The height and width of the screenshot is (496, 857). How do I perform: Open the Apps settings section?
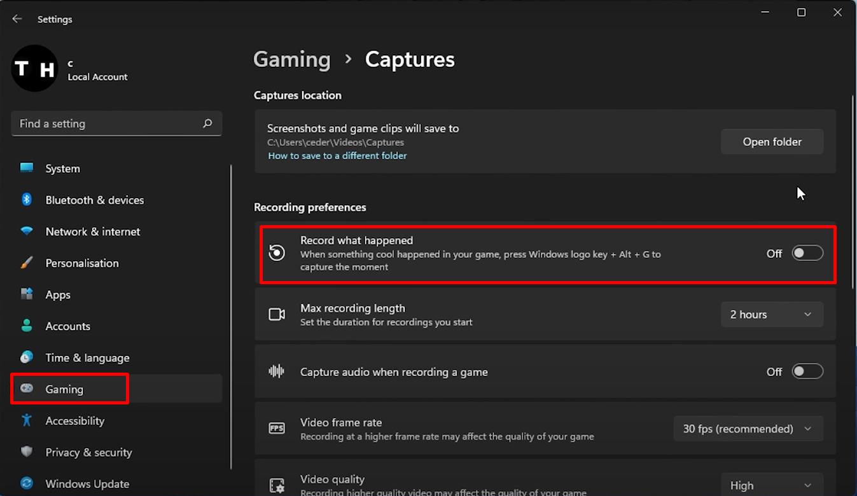57,294
